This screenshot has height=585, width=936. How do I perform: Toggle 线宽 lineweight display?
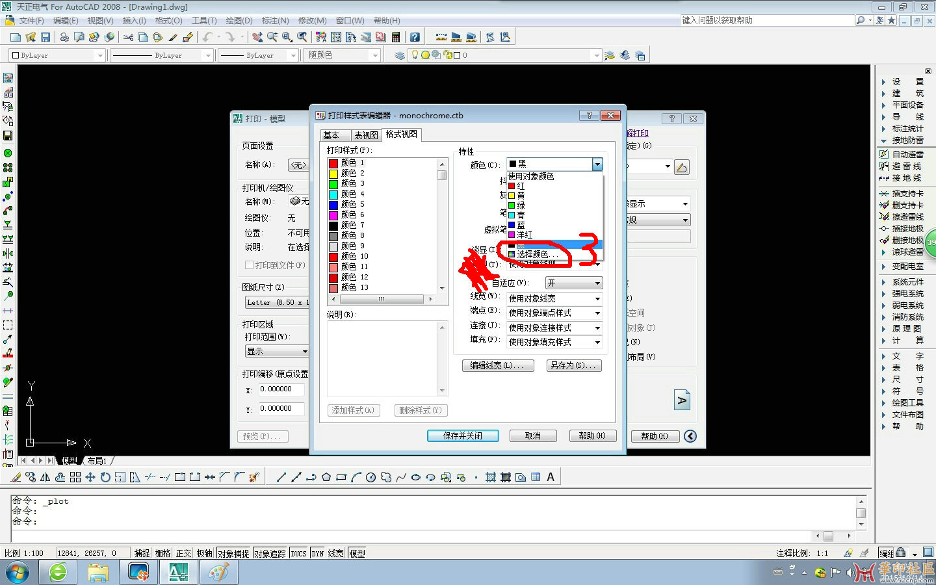point(336,553)
